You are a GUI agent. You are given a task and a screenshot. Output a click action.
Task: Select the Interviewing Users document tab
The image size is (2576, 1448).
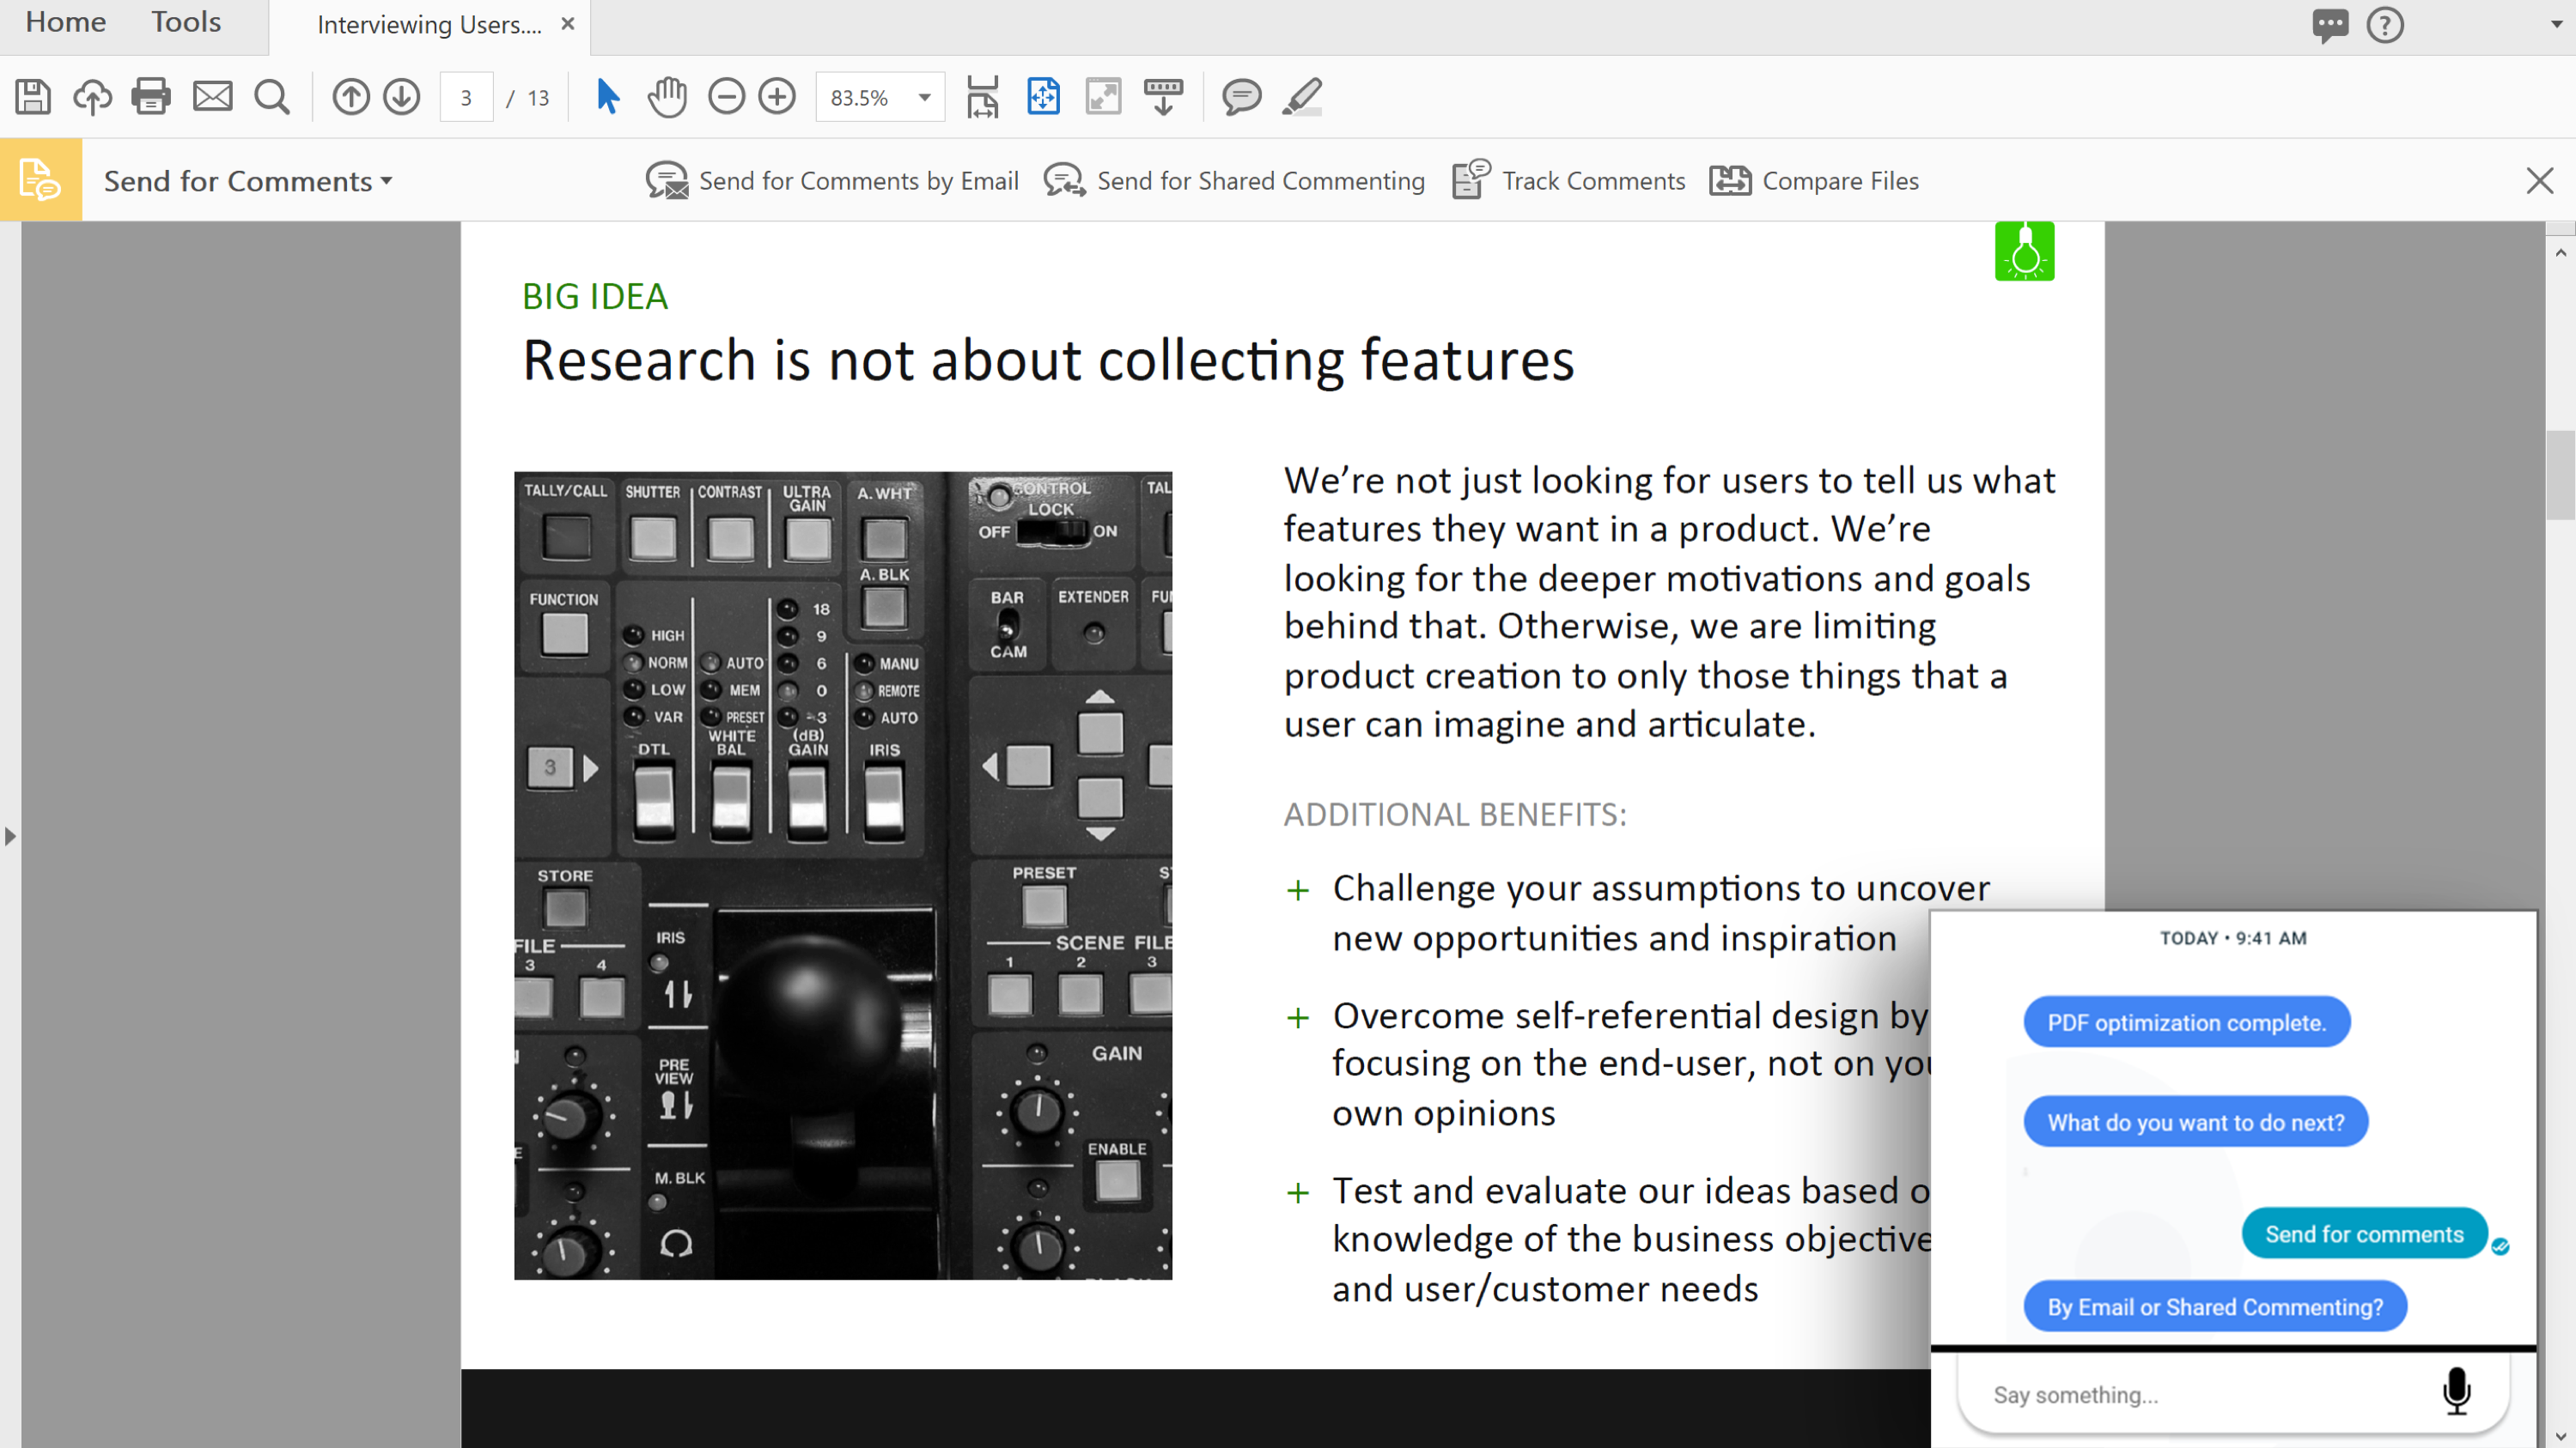430,25
